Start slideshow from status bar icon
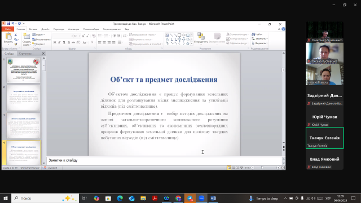The image size is (361, 203). (x=241, y=168)
